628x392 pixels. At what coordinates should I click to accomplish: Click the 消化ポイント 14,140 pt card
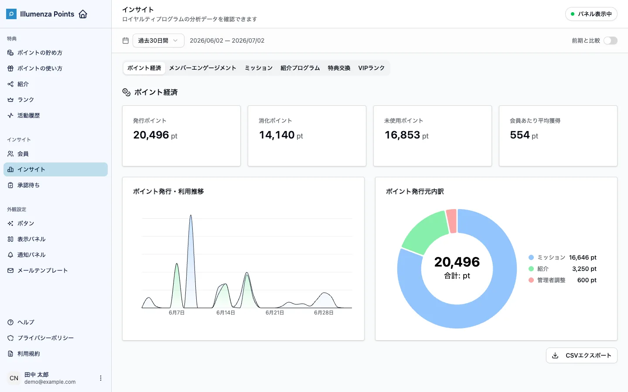click(307, 136)
